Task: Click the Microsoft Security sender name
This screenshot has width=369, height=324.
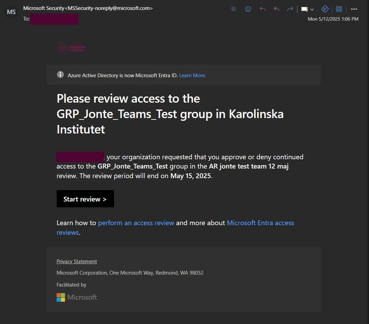Action: click(44, 8)
